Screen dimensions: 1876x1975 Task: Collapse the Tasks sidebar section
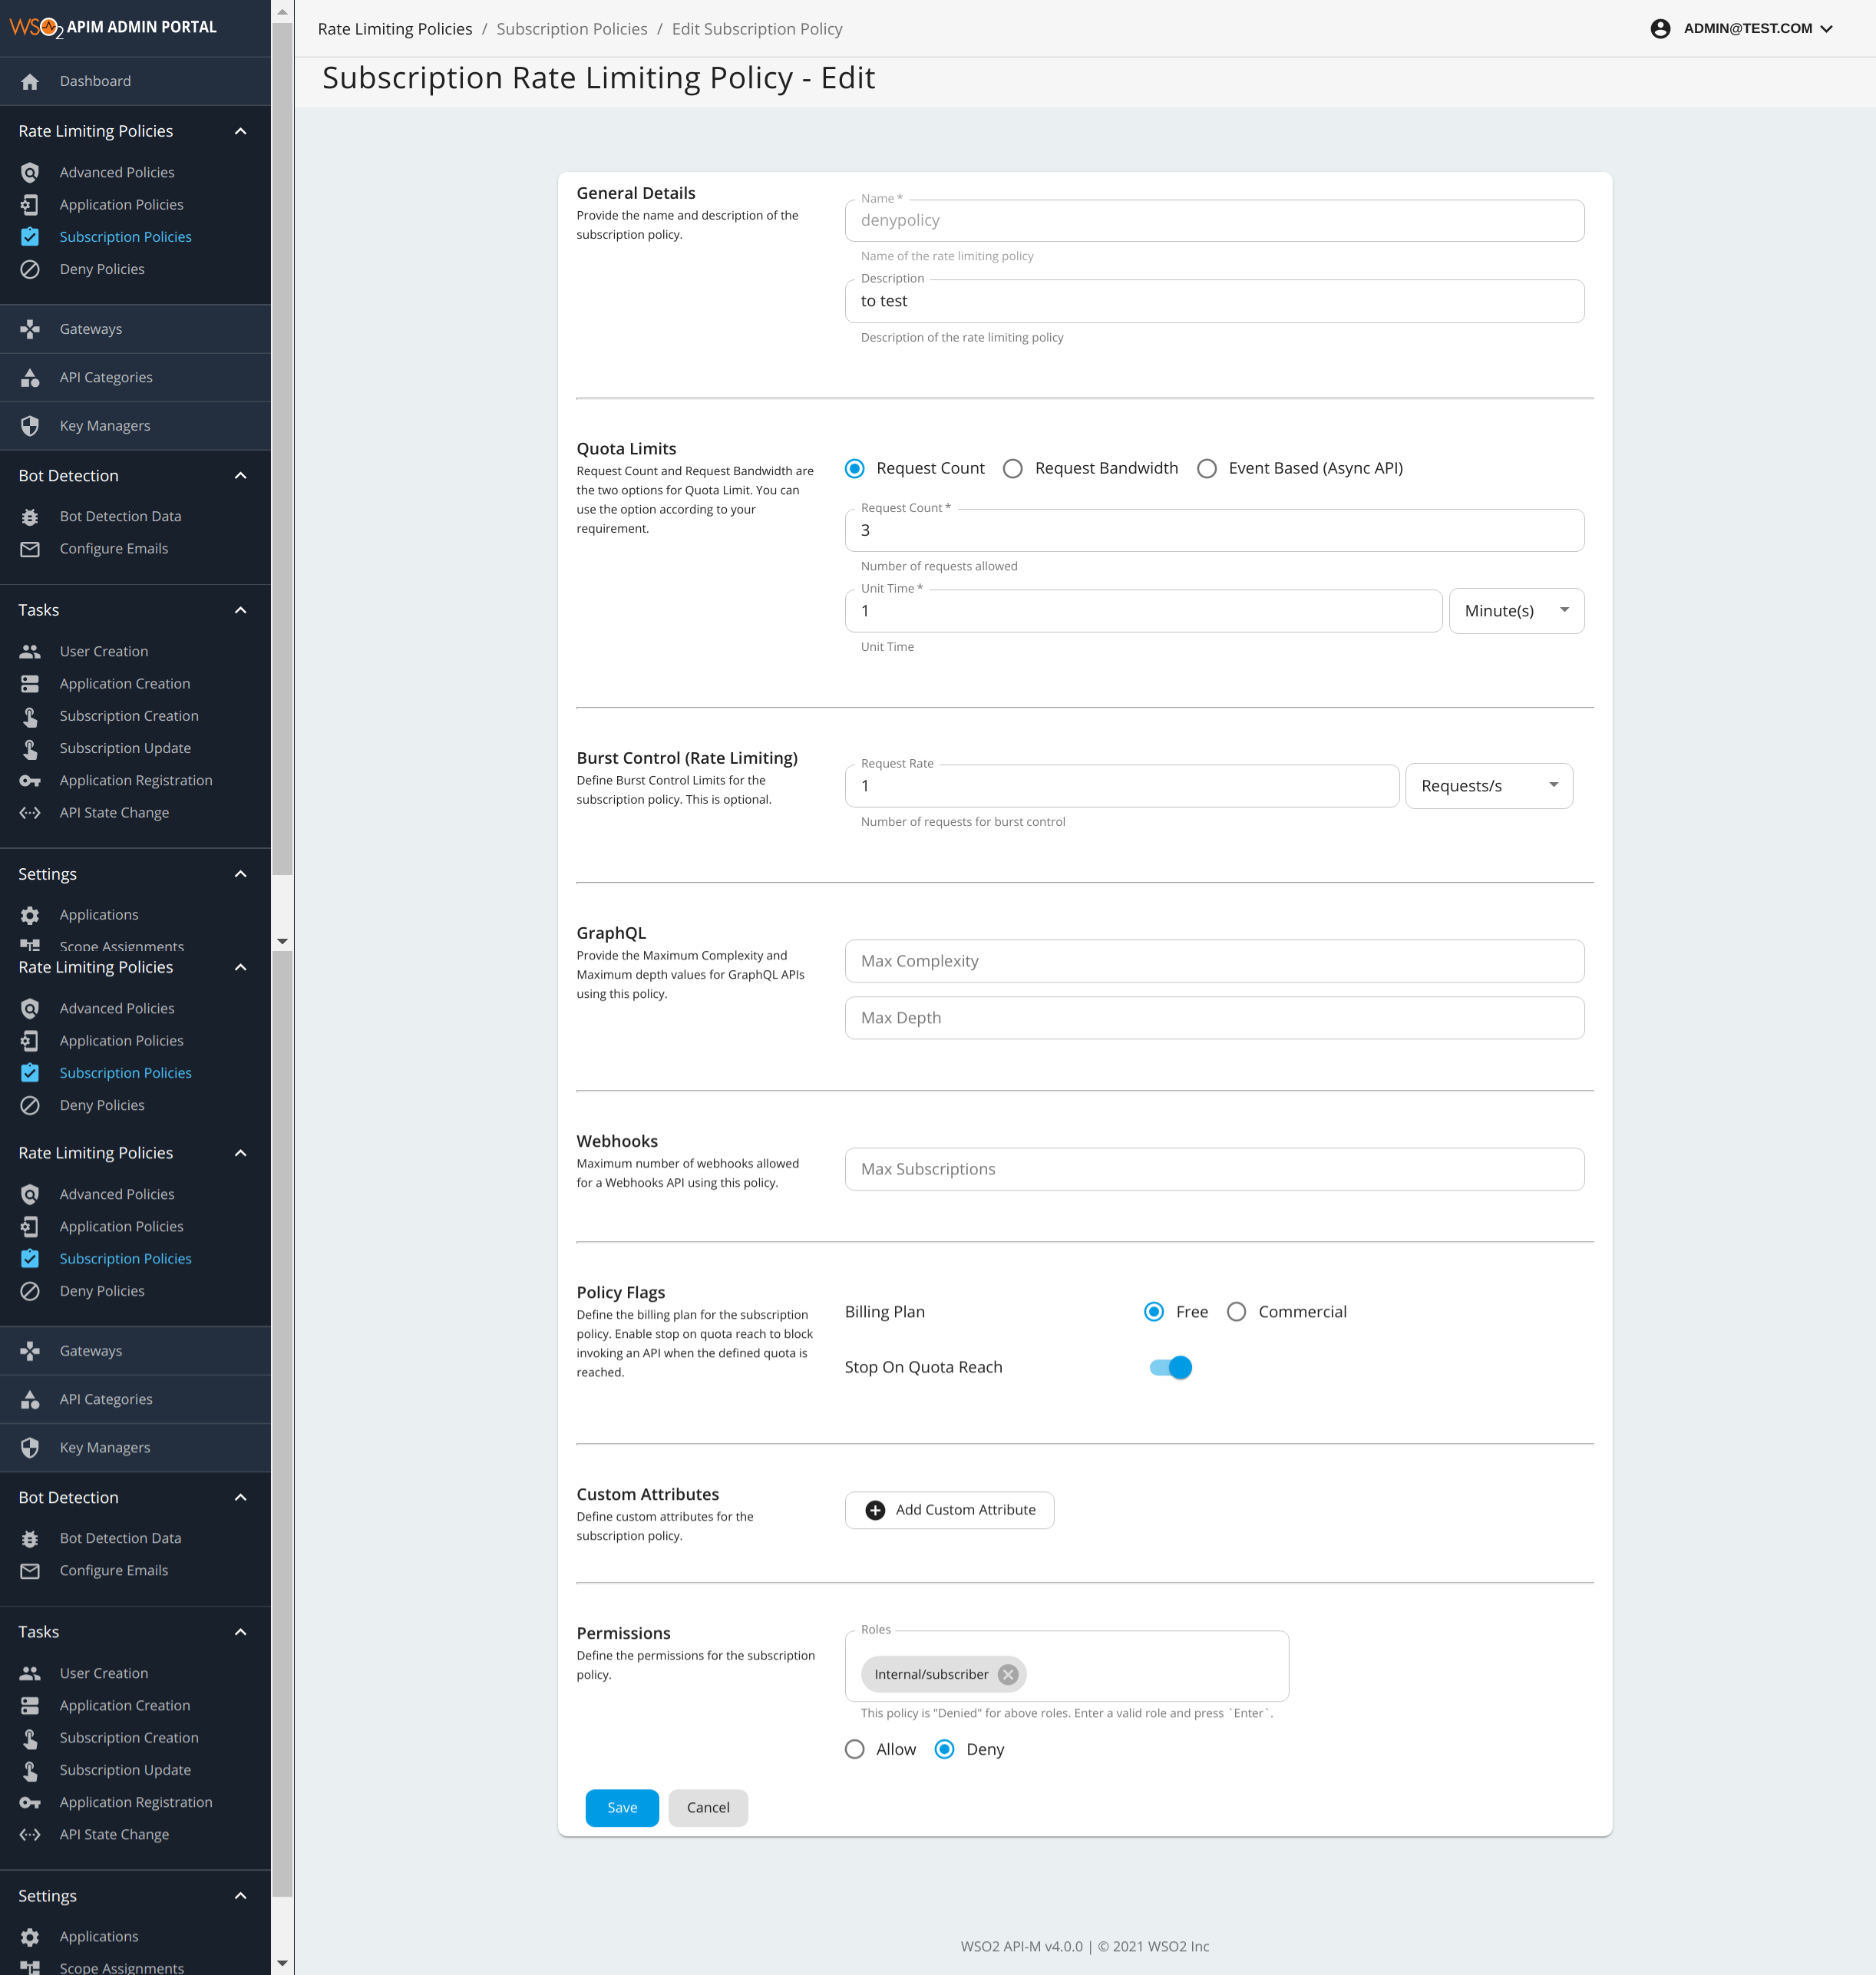(x=240, y=609)
